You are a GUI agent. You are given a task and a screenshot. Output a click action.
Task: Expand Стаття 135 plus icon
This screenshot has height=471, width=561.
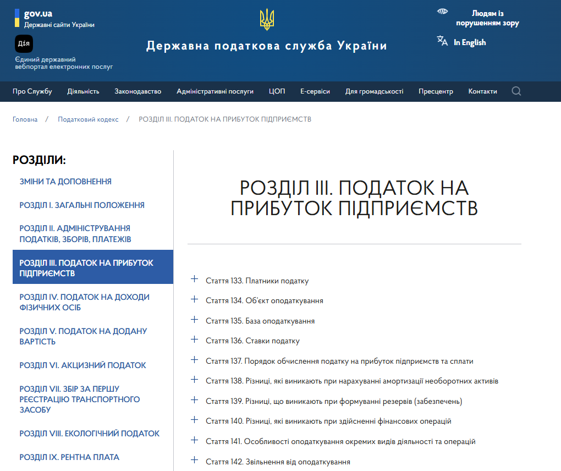click(x=194, y=319)
